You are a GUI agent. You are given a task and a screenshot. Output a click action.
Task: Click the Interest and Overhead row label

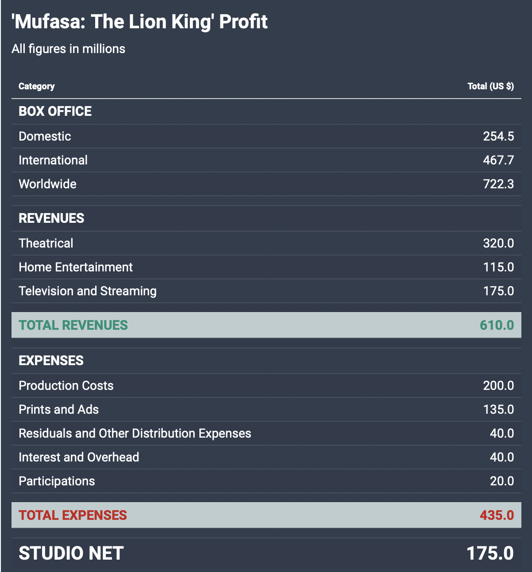point(79,457)
